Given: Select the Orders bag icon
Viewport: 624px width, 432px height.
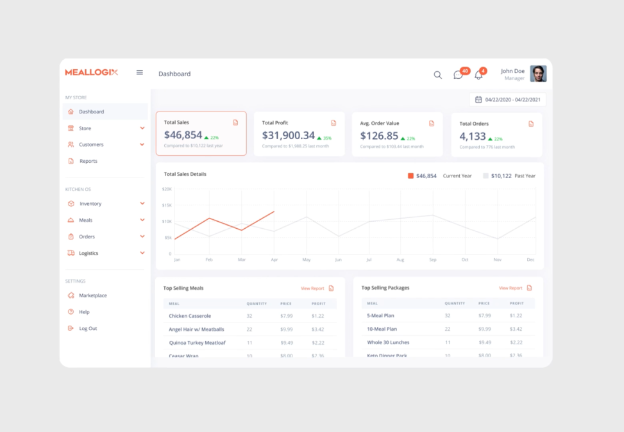Looking at the screenshot, I should point(71,237).
